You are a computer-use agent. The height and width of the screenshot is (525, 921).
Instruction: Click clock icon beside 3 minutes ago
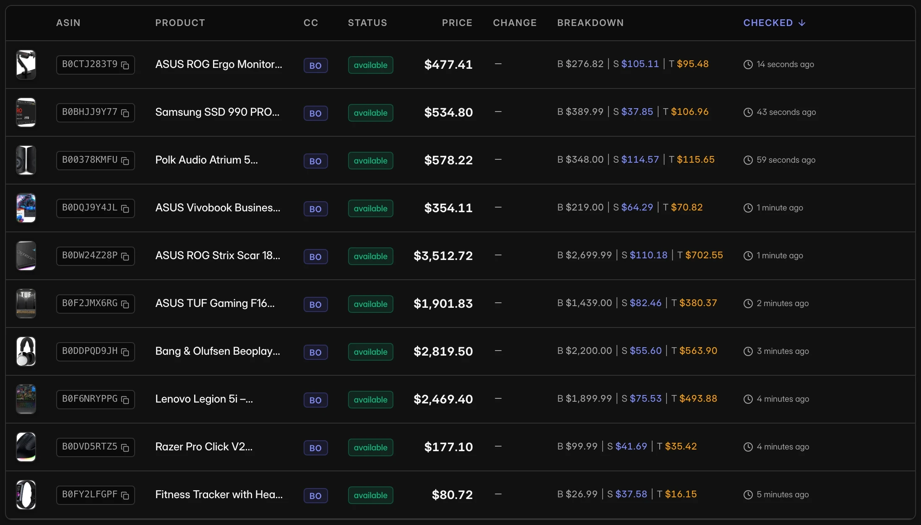point(748,351)
